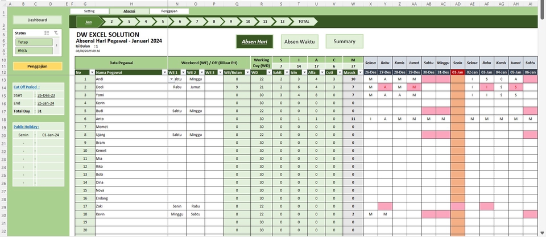
Task: Open the TOTAL arrow tab
Action: coord(304,22)
